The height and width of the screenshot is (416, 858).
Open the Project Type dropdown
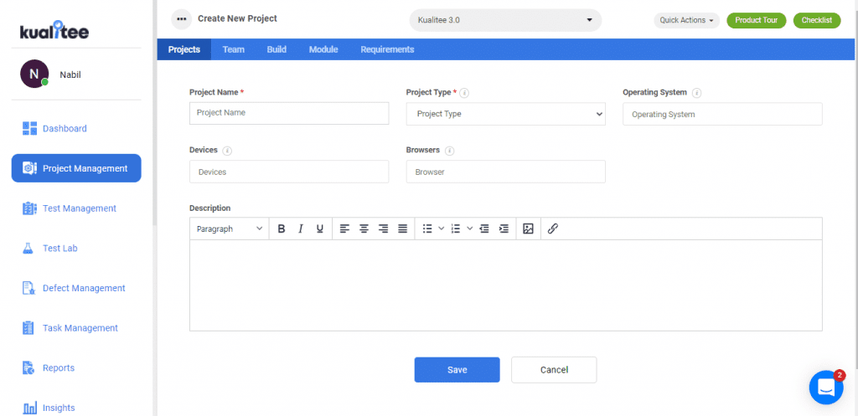[505, 114]
